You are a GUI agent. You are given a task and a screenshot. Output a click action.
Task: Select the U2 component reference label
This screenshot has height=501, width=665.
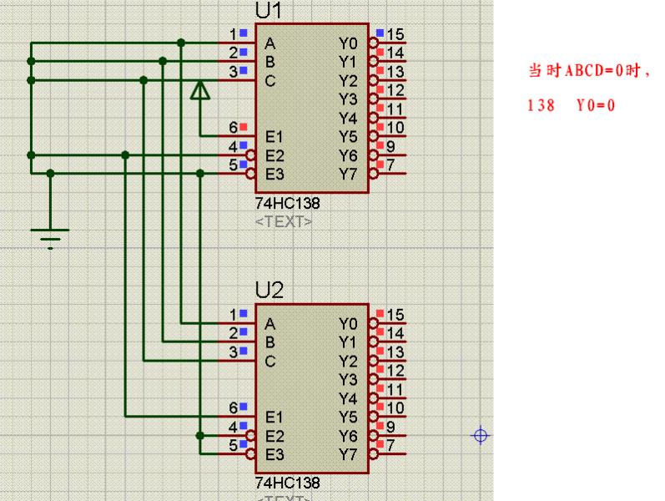click(269, 291)
